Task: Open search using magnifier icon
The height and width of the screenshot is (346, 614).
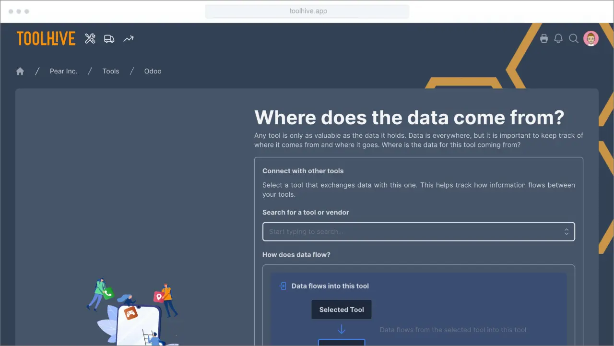Action: (x=574, y=38)
